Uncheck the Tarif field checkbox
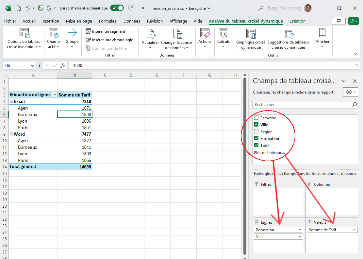363x259 pixels. click(x=256, y=145)
